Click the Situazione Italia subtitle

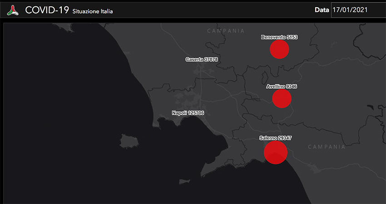[x=93, y=11]
